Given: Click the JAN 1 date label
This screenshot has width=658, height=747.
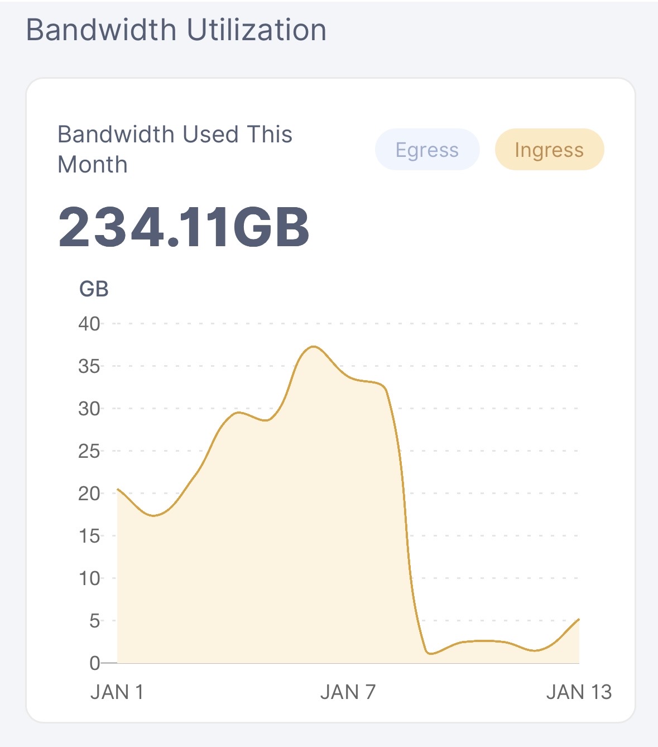Looking at the screenshot, I should click(117, 692).
